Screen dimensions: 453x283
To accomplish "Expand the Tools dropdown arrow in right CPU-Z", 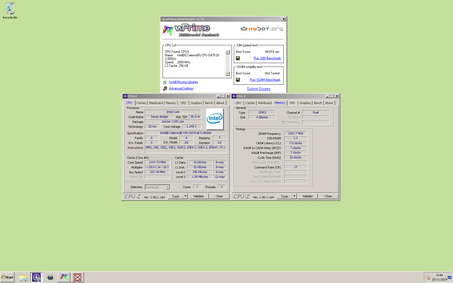I will coord(294,196).
